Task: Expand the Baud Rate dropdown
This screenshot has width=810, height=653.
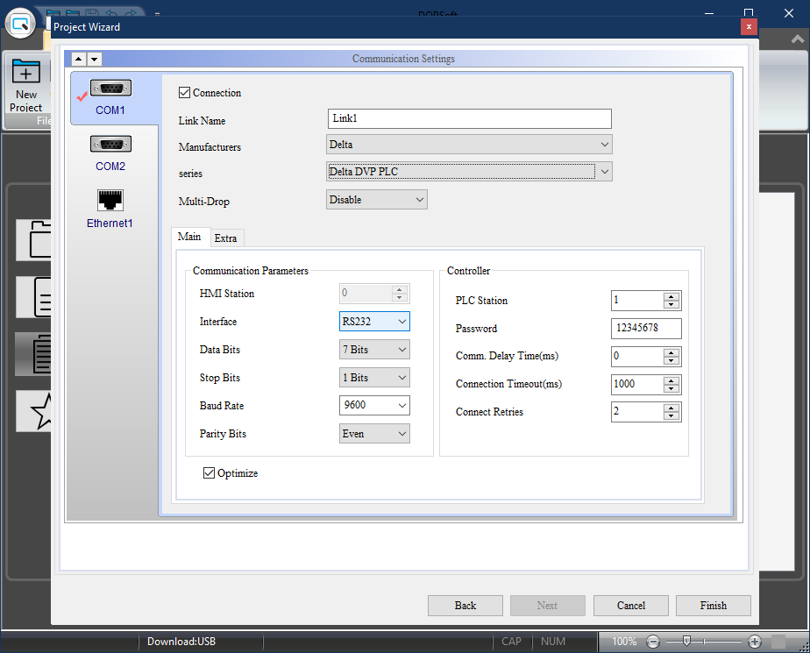Action: point(374,406)
